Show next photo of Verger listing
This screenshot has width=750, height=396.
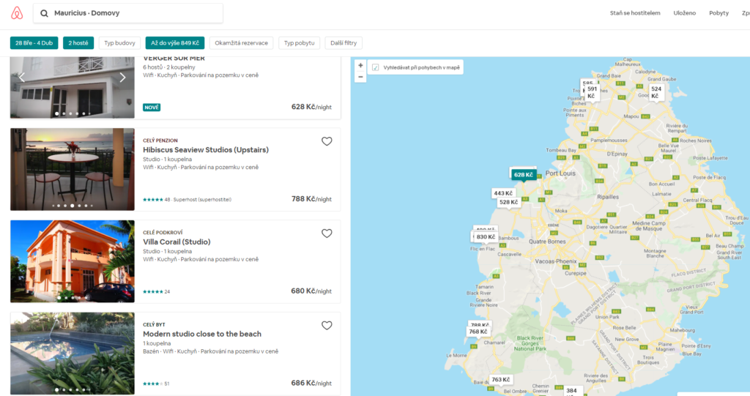[x=122, y=78]
